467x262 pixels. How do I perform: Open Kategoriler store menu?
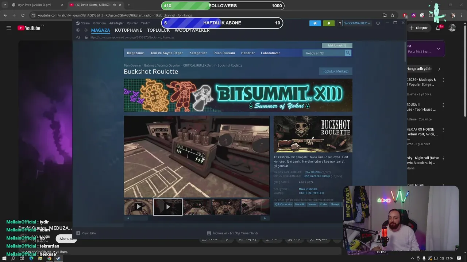click(x=198, y=53)
